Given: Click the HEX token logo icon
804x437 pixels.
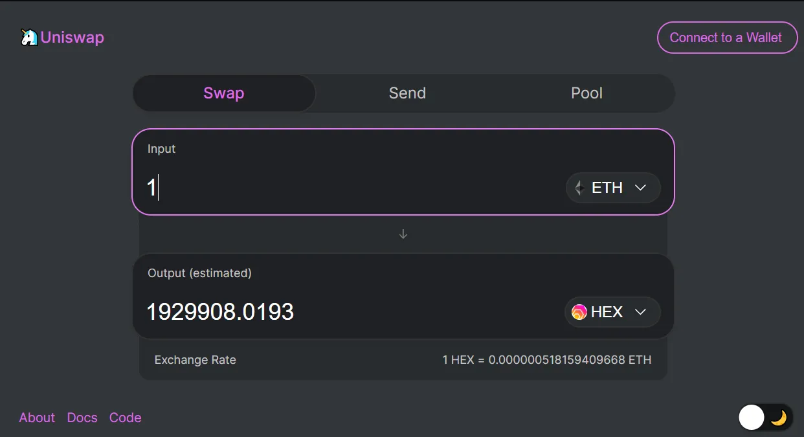Looking at the screenshot, I should pyautogui.click(x=579, y=312).
